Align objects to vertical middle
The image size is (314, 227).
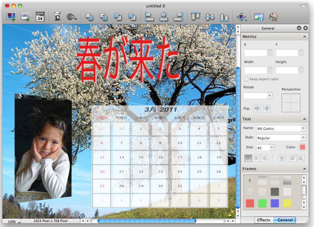[x=210, y=17]
